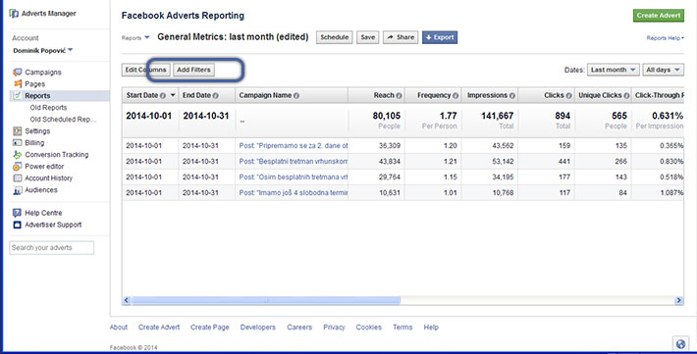The width and height of the screenshot is (697, 354).
Task: Click the Cookies footer link
Action: (x=368, y=328)
